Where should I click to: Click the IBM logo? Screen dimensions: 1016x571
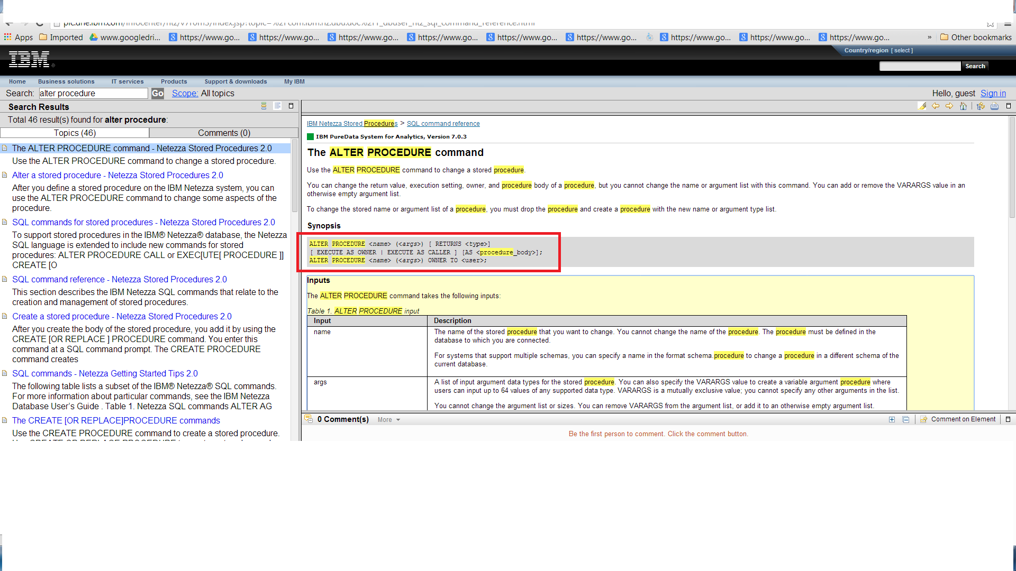(30, 59)
